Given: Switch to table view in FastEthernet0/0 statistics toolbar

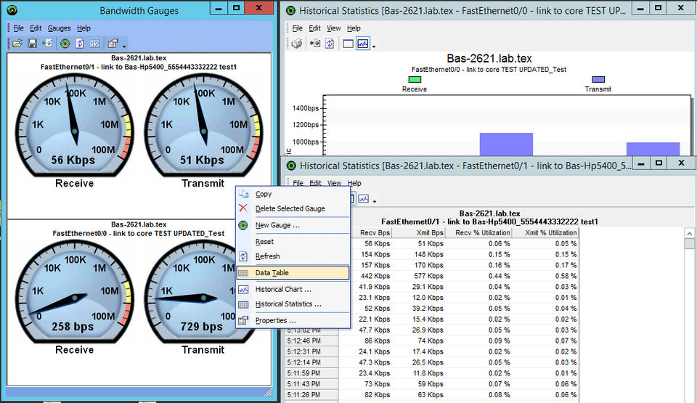Looking at the screenshot, I should tap(348, 44).
